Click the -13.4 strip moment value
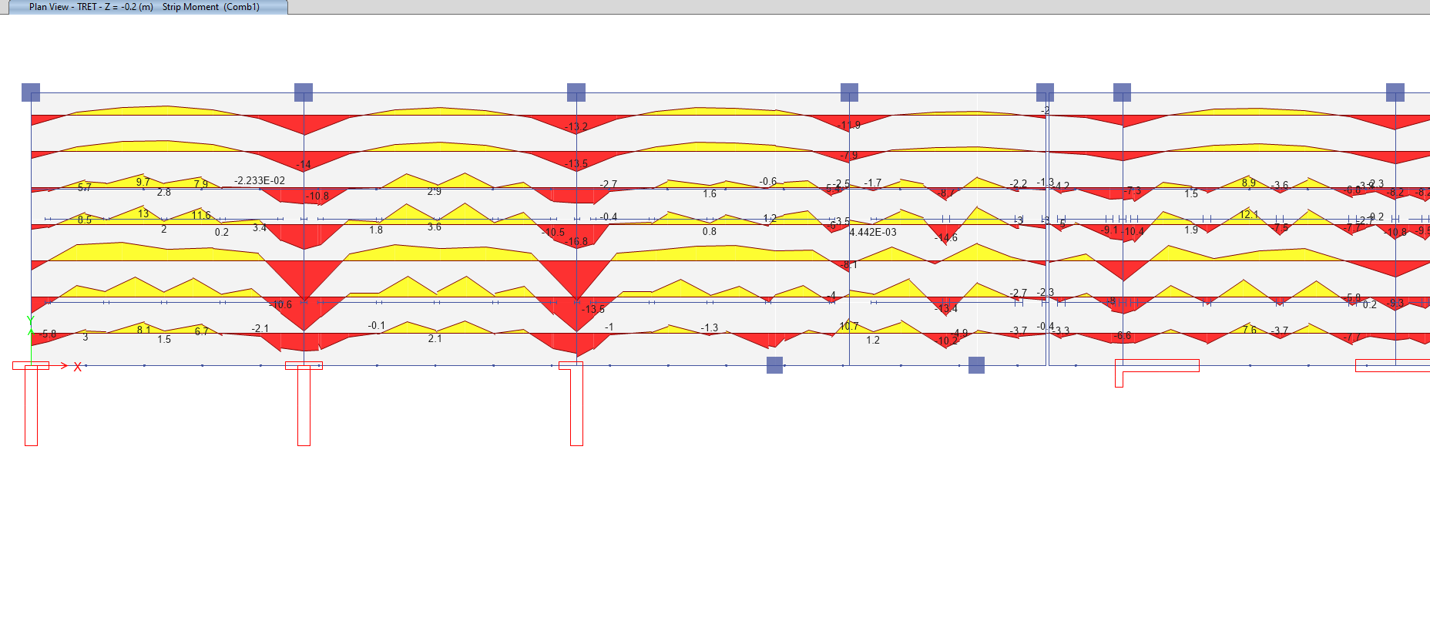The height and width of the screenshot is (621, 1430). coord(946,308)
